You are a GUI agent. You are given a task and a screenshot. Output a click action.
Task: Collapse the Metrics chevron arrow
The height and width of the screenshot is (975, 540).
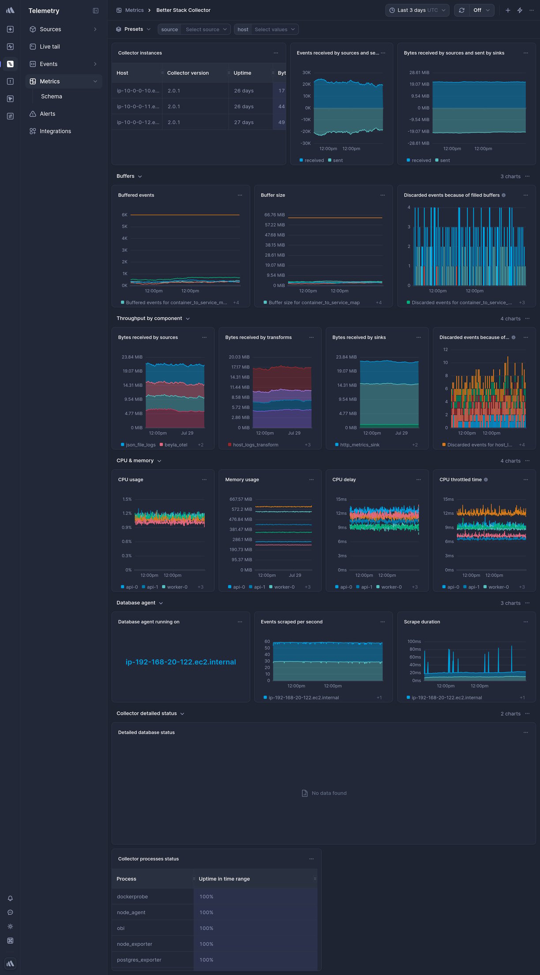(95, 82)
